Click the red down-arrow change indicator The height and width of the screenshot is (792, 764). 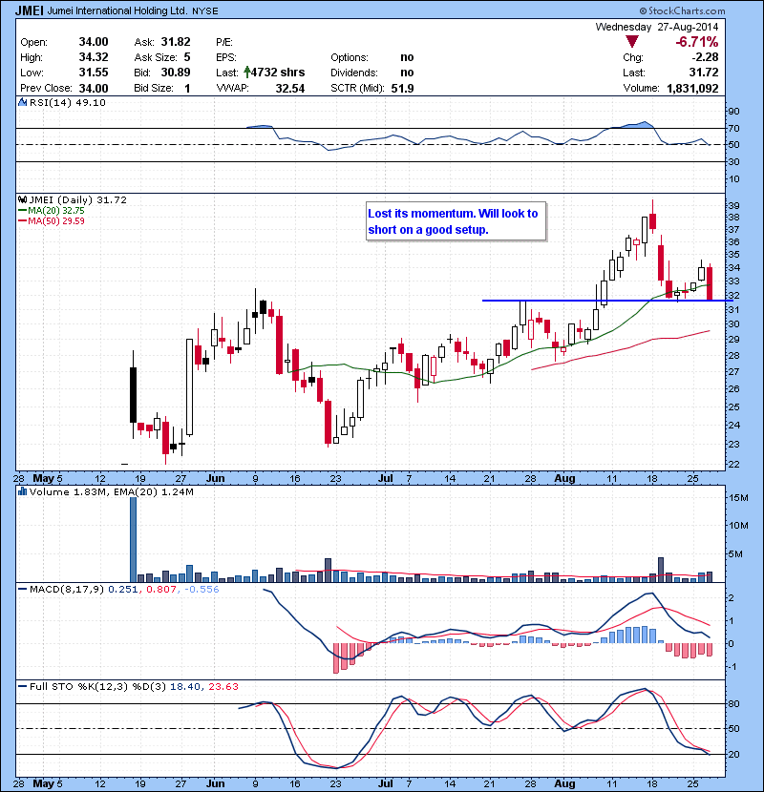(631, 41)
